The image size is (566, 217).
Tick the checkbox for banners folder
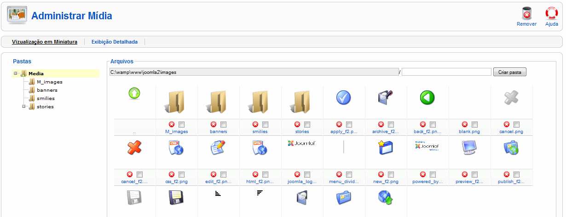pyautogui.click(x=223, y=125)
